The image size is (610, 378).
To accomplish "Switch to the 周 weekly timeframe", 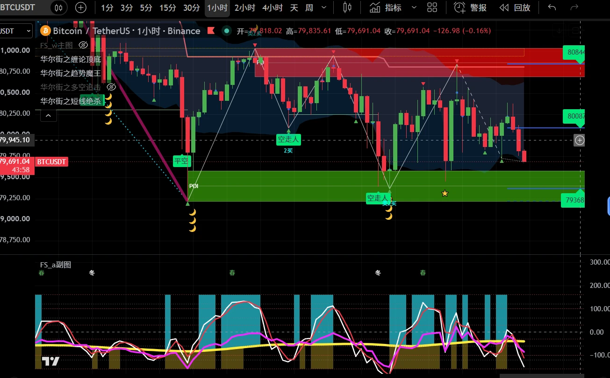I will coord(309,7).
